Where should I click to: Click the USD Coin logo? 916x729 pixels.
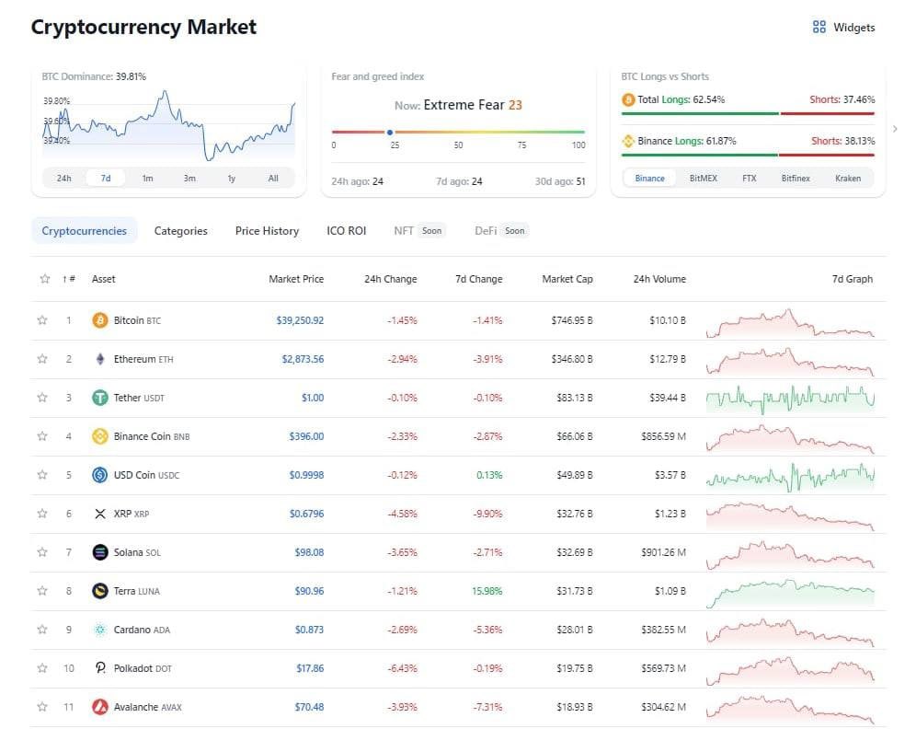point(100,475)
